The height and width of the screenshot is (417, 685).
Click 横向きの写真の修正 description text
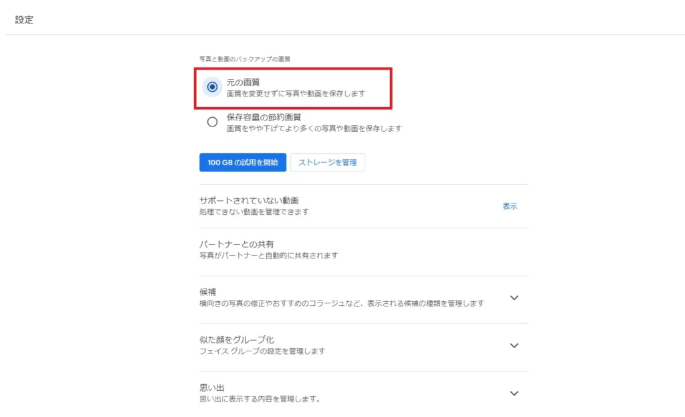coord(342,303)
